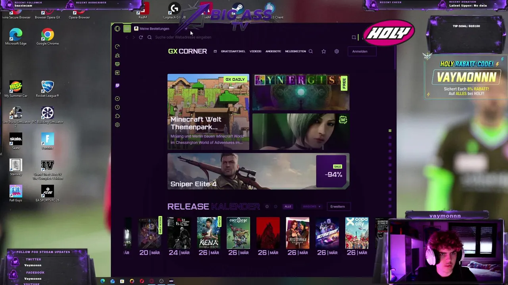508x285 pixels.
Task: Open the calendar icon beside Gratisartikel
Action: tap(215, 51)
